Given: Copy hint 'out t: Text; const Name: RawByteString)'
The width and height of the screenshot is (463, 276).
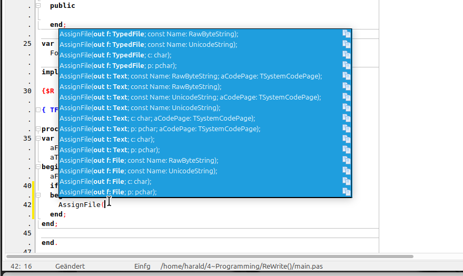Looking at the screenshot, I should (x=347, y=87).
